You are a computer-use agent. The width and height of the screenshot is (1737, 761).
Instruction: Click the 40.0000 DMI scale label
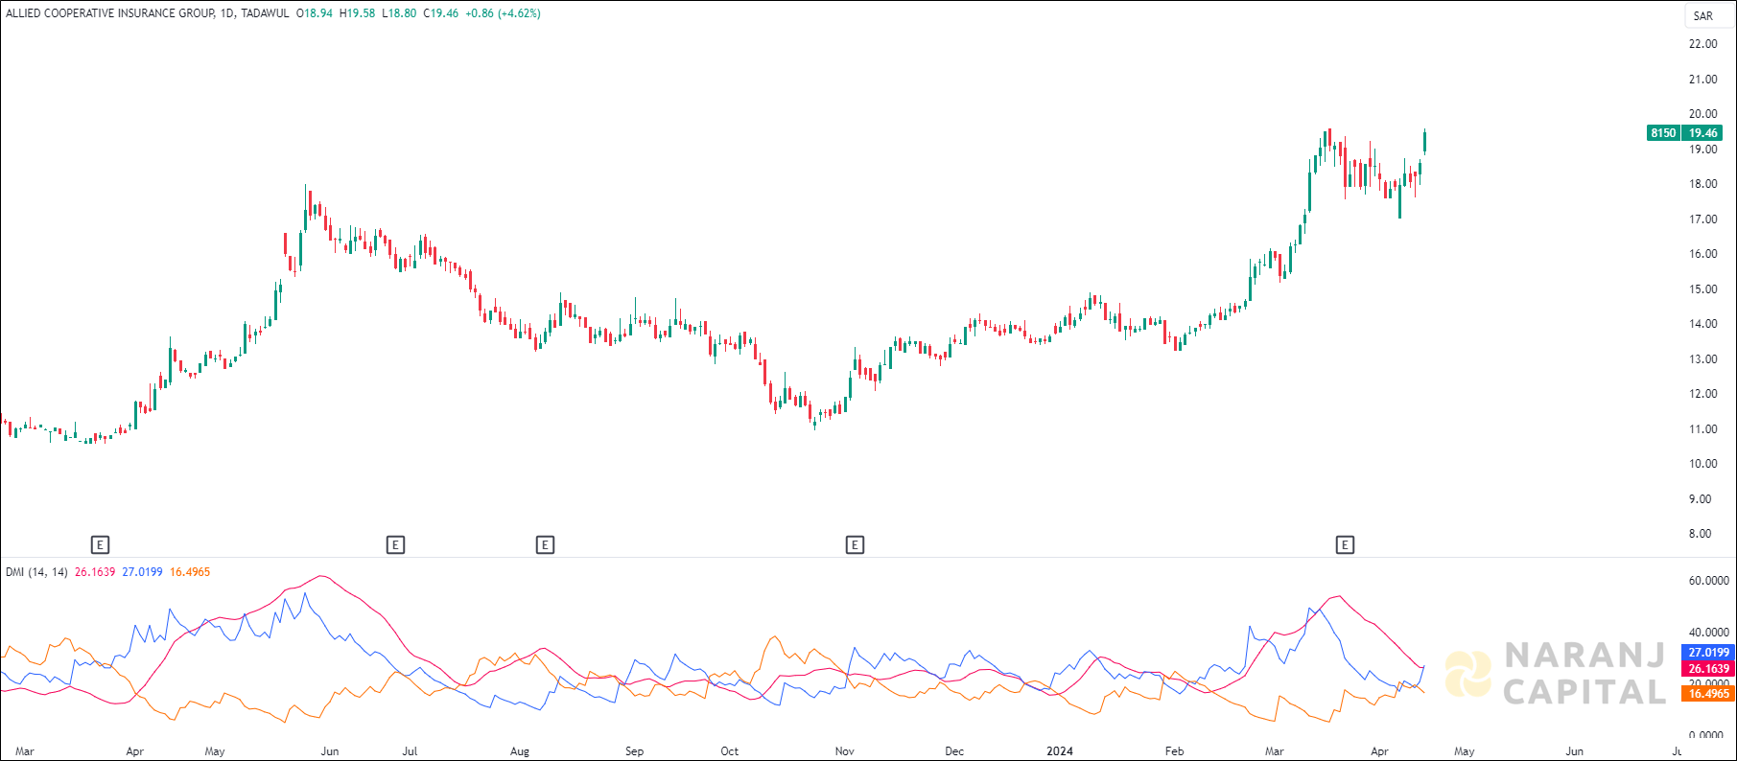tap(1709, 633)
